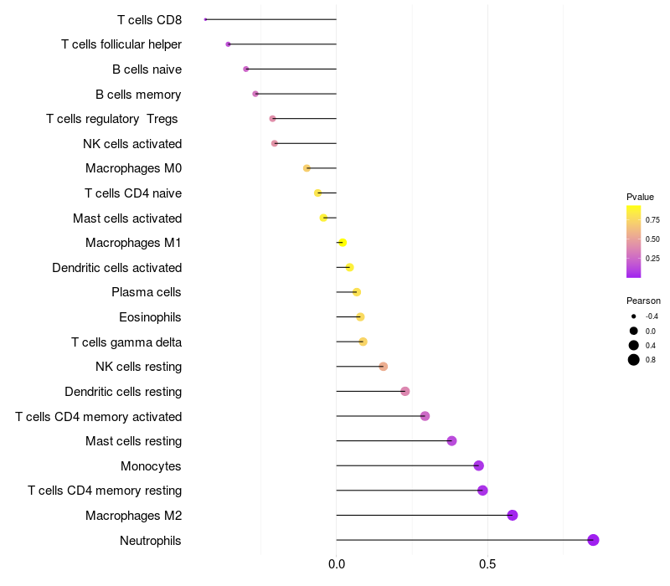Click the 0.5 x-axis tick label

pyautogui.click(x=487, y=564)
